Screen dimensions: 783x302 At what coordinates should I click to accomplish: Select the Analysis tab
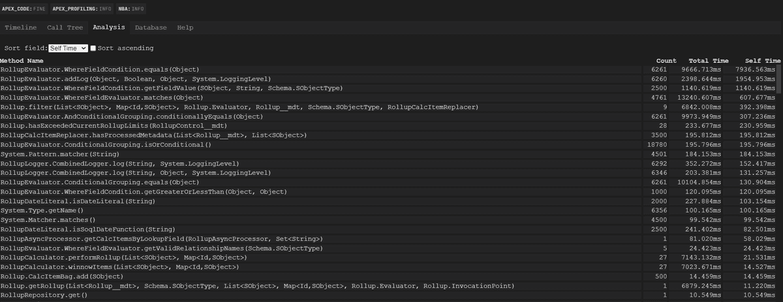click(109, 28)
